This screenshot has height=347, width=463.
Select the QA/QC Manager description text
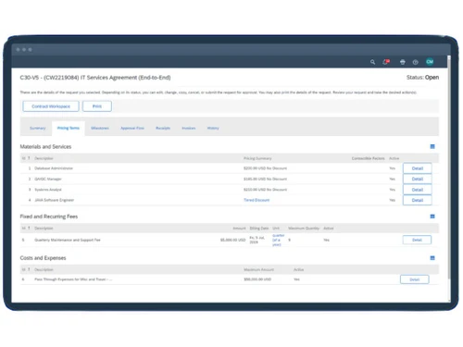[48, 179]
